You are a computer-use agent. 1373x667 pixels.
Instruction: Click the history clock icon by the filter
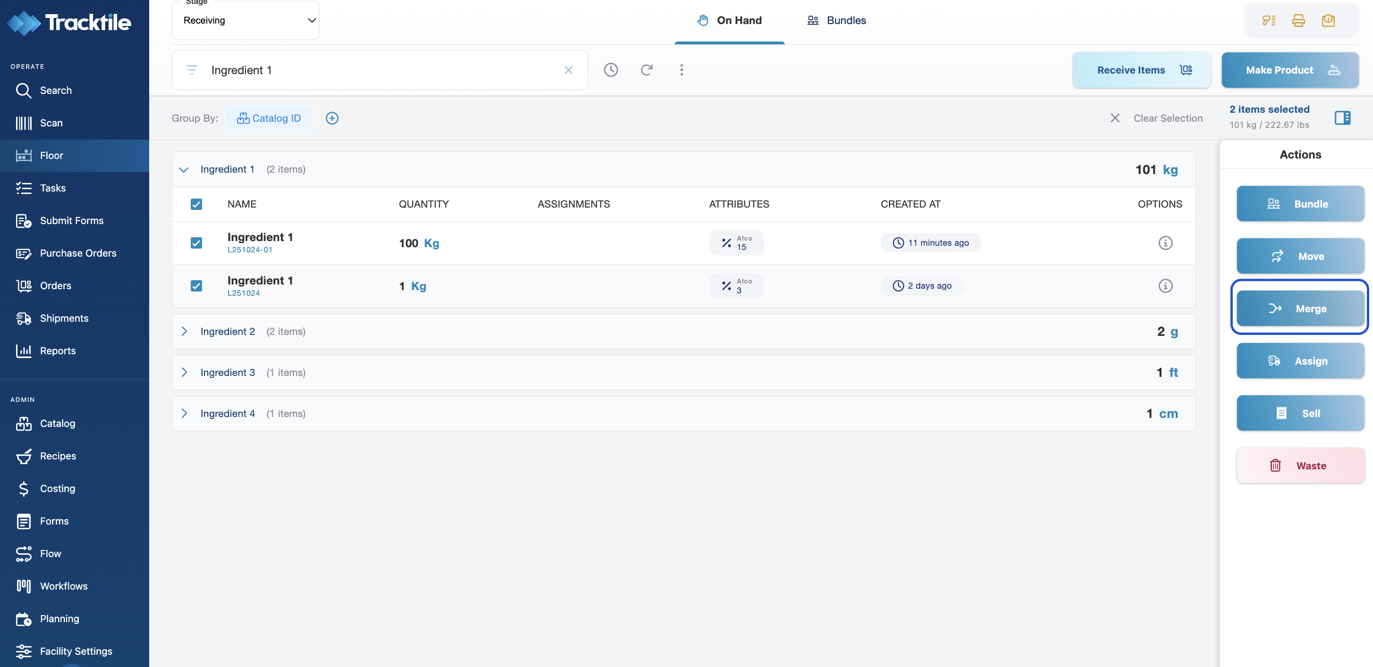pos(611,70)
